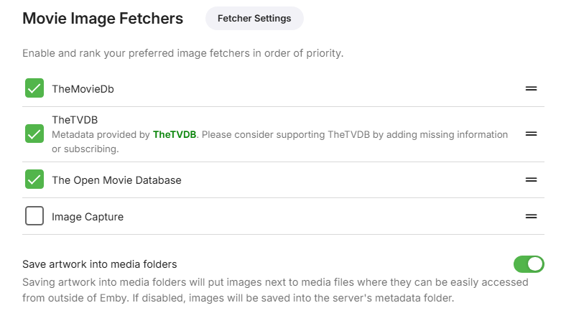This screenshot has height=313, width=561.
Task: Click the TheMovieDb fetcher name
Action: (83, 89)
